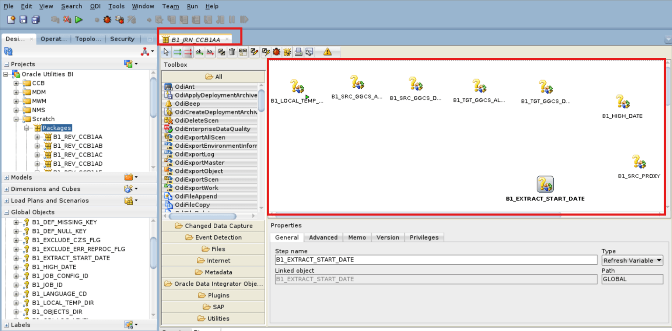Switch to the Topology navigator tab
The height and width of the screenshot is (331, 672).
pos(88,39)
